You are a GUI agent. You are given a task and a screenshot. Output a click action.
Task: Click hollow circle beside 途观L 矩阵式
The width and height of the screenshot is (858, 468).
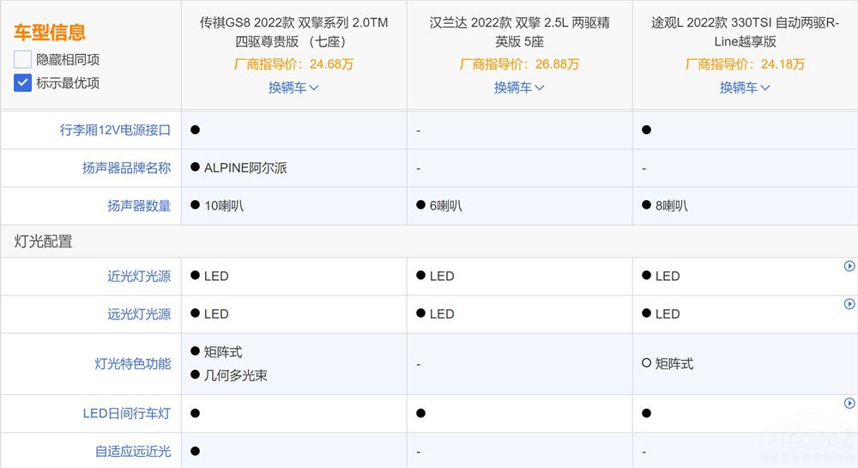tap(646, 364)
